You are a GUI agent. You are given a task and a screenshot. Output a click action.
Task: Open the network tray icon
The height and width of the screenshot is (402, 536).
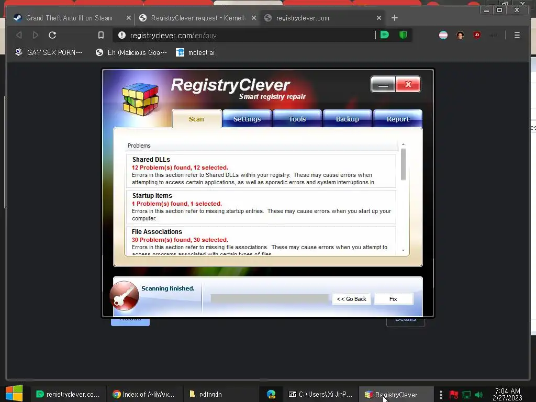pyautogui.click(x=466, y=395)
